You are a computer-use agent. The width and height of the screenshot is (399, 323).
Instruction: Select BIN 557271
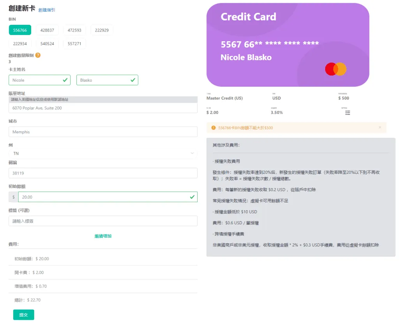tap(74, 44)
